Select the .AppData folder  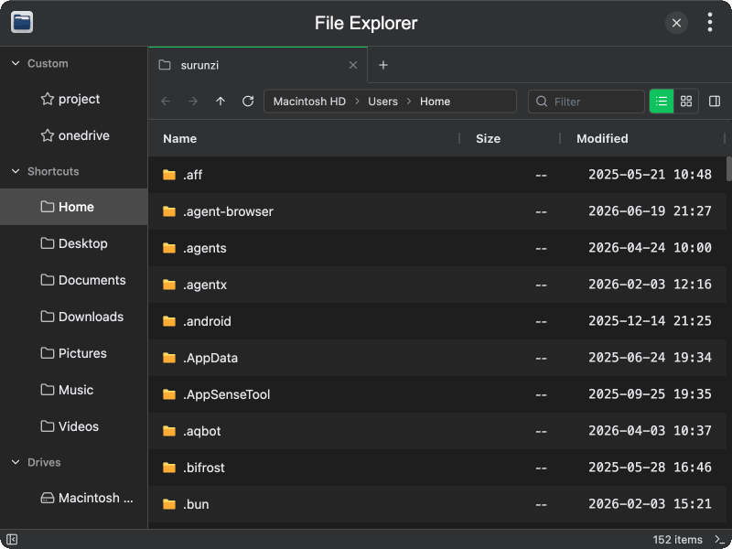tap(437, 358)
